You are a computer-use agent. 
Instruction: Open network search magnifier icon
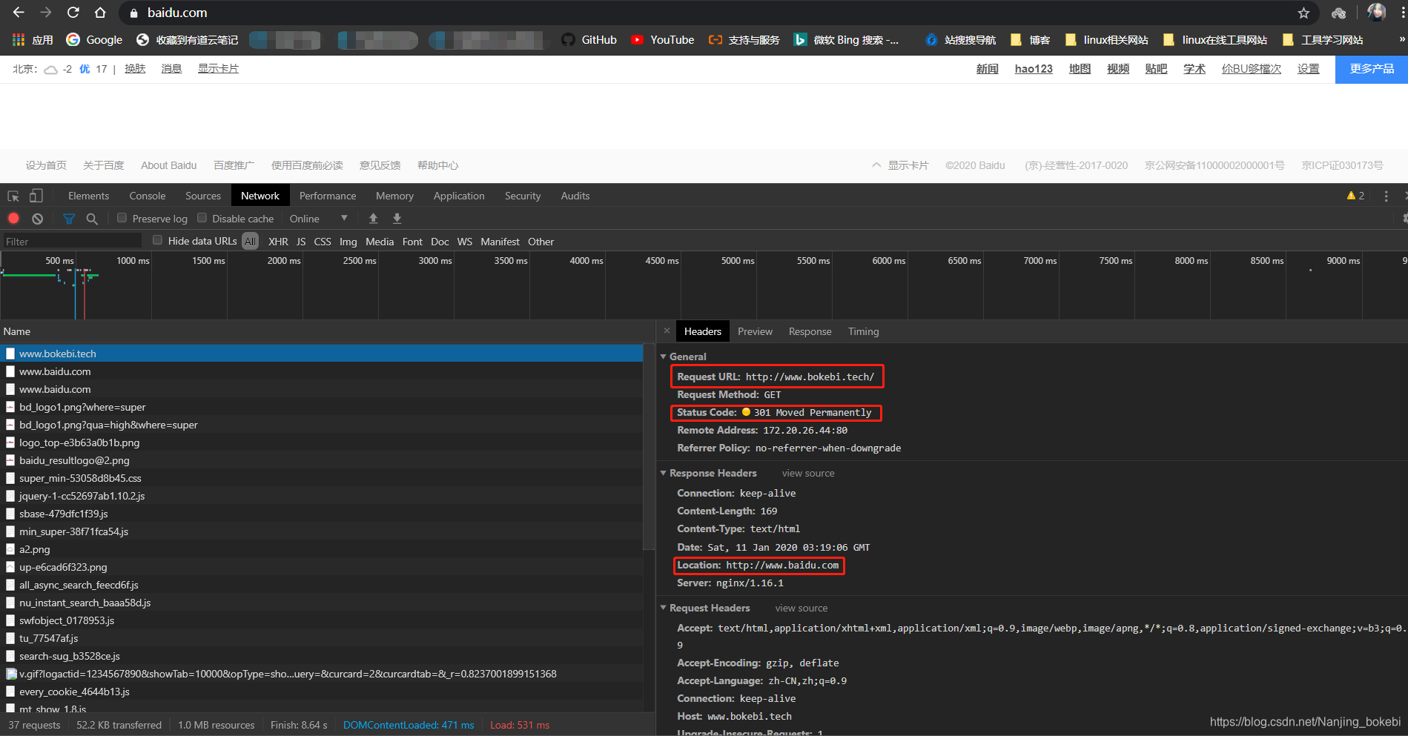click(92, 219)
